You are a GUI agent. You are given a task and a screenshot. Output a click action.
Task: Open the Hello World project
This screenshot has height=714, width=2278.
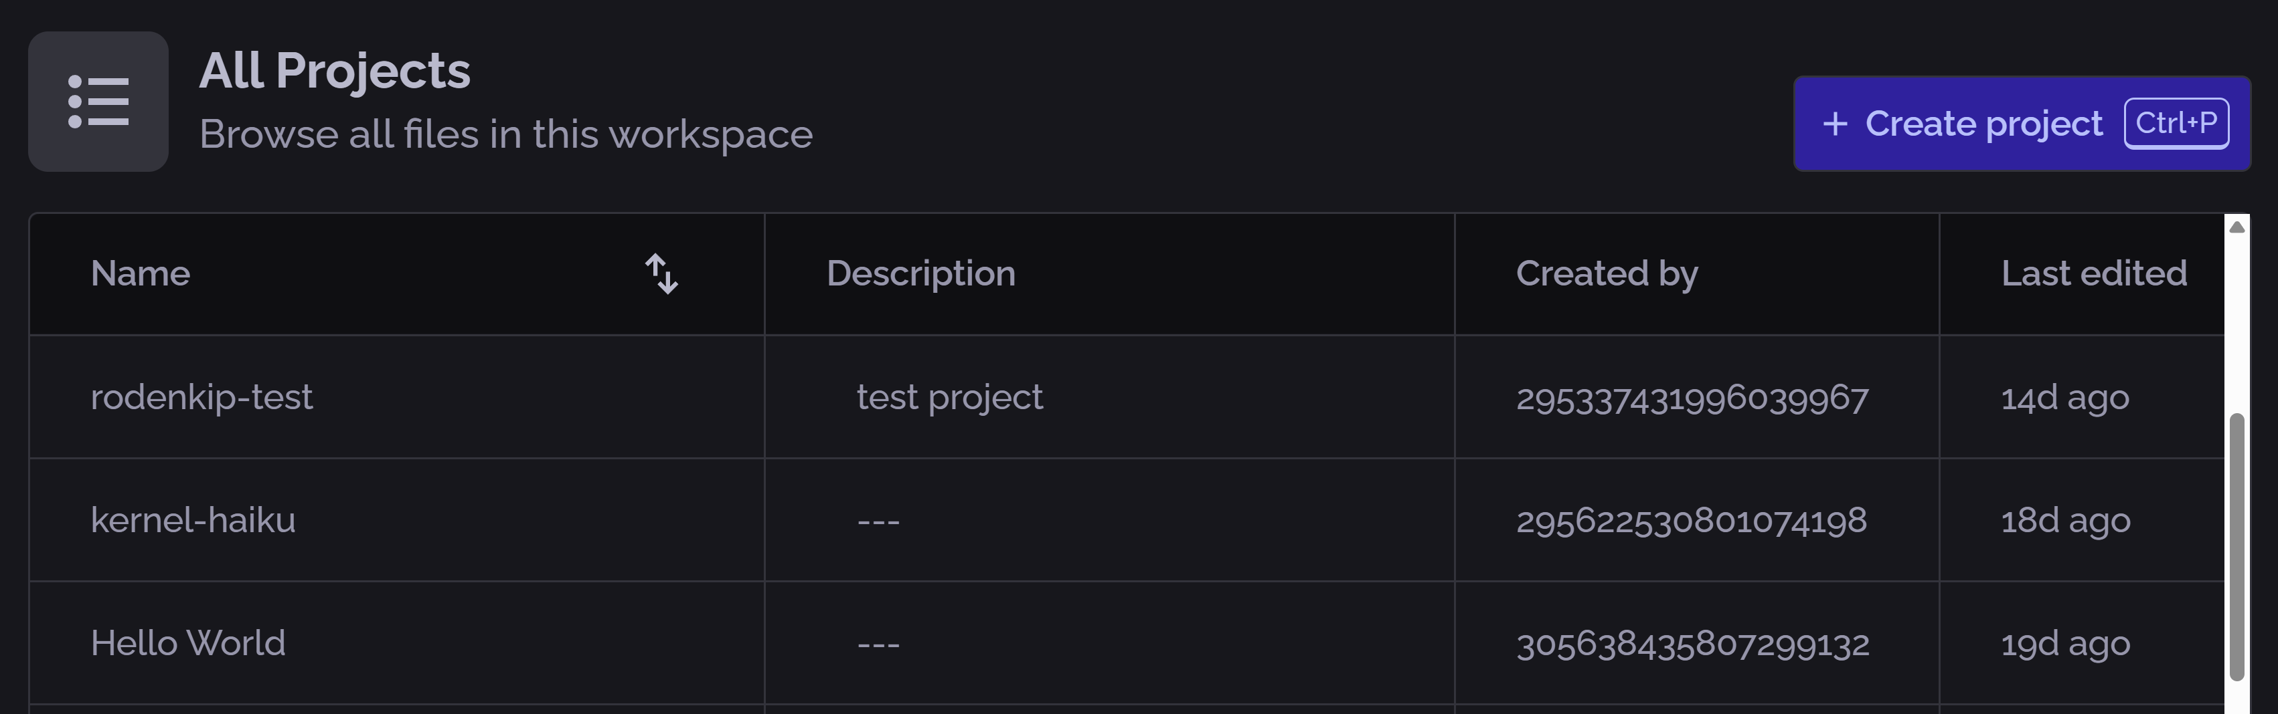[187, 643]
